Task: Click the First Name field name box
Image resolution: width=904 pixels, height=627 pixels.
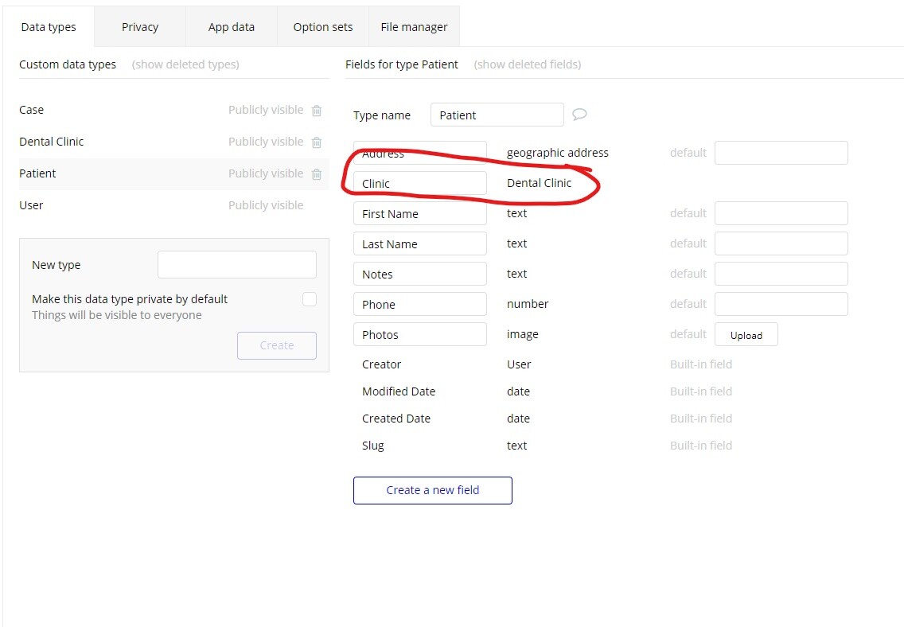Action: (x=419, y=214)
